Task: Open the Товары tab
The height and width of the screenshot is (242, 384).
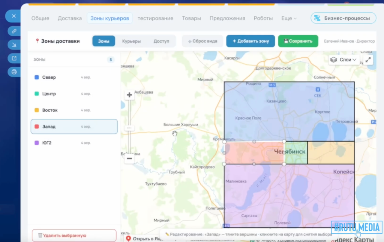Action: pyautogui.click(x=191, y=18)
